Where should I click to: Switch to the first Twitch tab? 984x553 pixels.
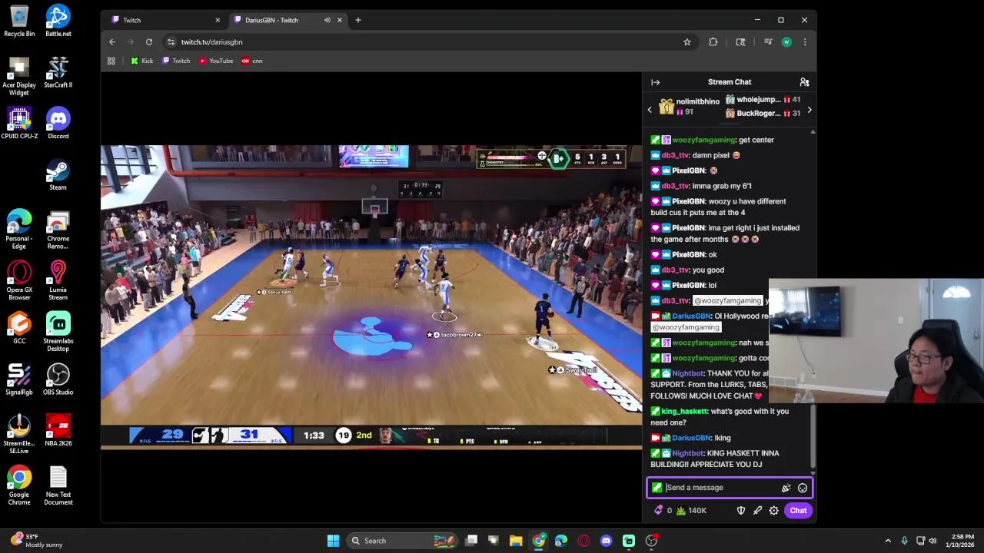(164, 20)
